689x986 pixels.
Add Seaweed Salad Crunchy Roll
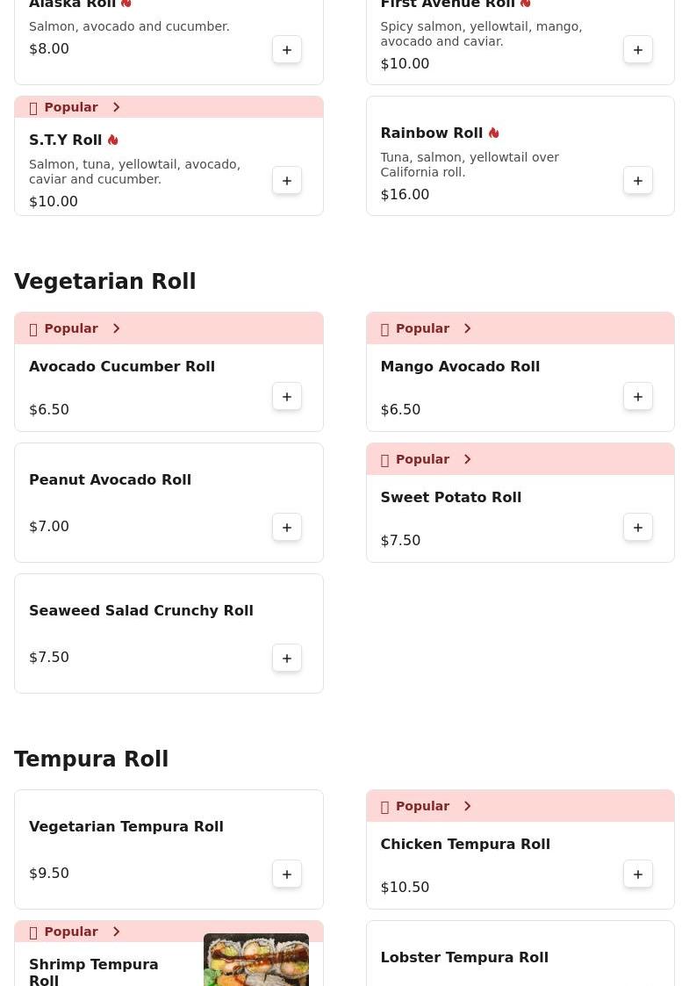pyautogui.click(x=287, y=659)
